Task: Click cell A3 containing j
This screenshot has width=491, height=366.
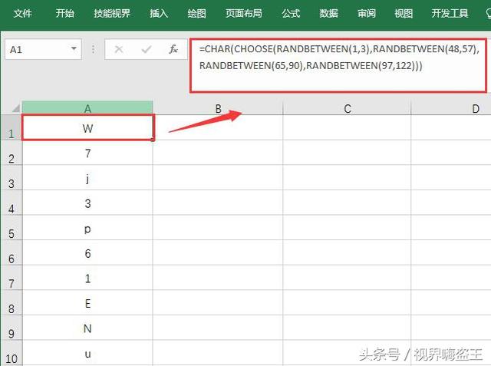Action: click(x=87, y=178)
